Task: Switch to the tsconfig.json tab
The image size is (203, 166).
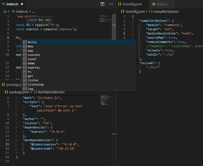Action: (132, 4)
